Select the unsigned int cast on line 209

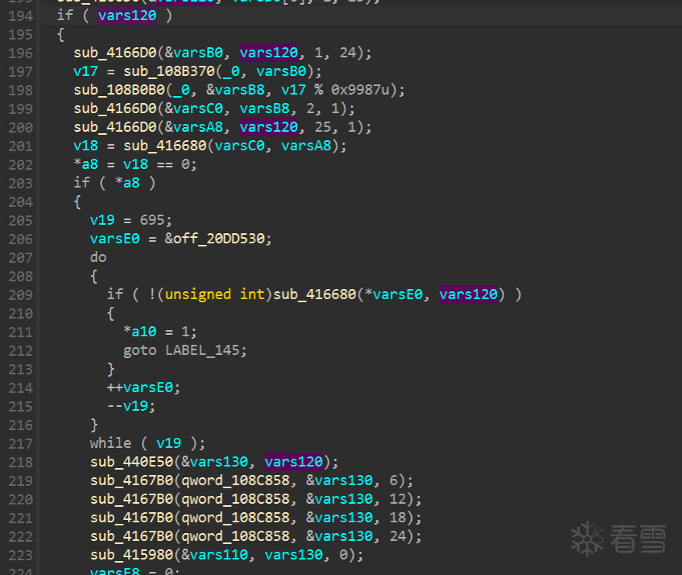[214, 294]
